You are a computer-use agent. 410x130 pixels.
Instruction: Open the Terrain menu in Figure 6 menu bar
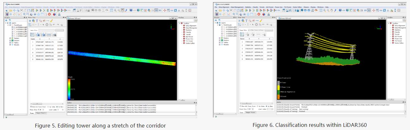click(262, 7)
